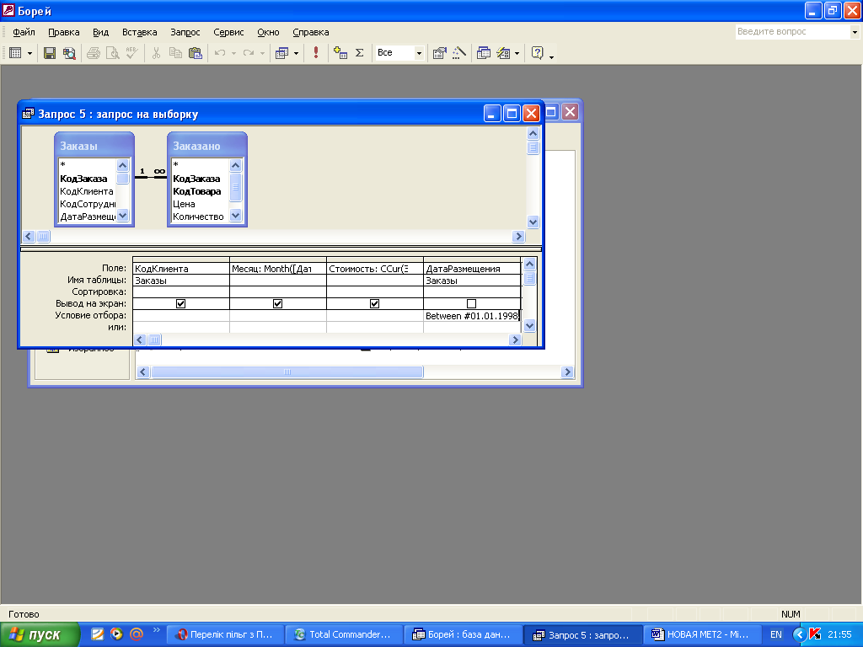This screenshot has height=647, width=863.
Task: Click down arrow of Заказано list scrollbar
Action: pos(236,216)
